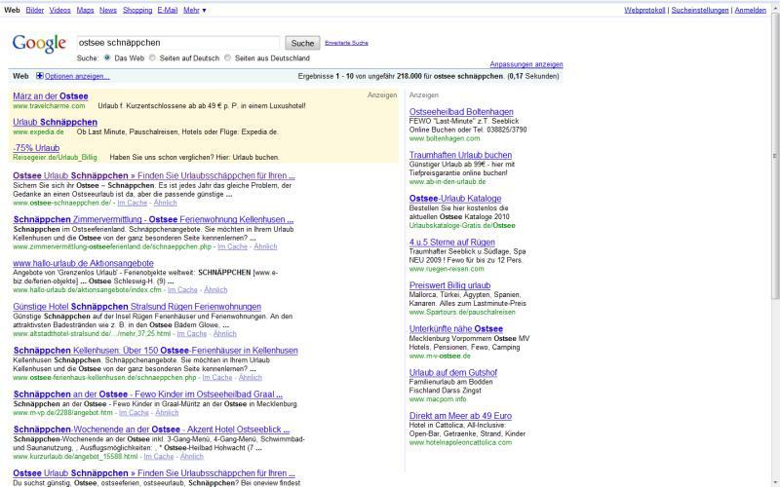Open E-Mail in top navigation
Image resolution: width=780 pixels, height=487 pixels.
click(167, 10)
